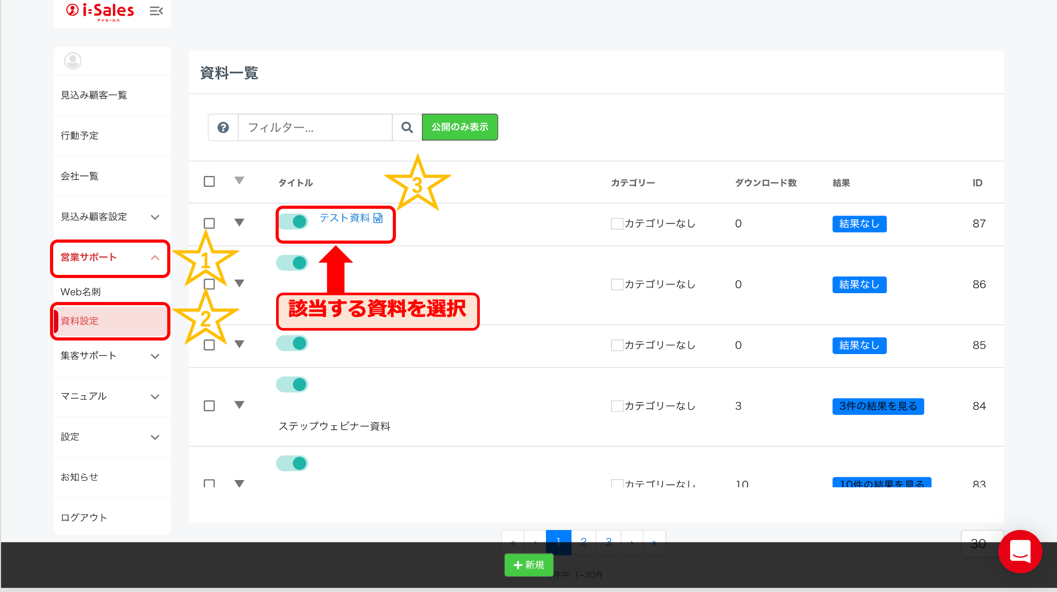Click the user avatar icon in sidebar

[73, 61]
